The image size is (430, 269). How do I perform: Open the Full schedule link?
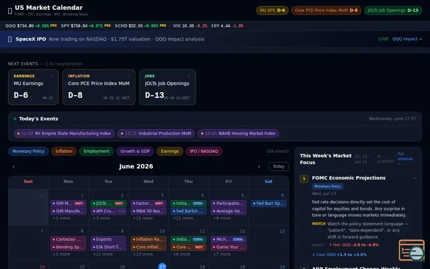pos(405,159)
